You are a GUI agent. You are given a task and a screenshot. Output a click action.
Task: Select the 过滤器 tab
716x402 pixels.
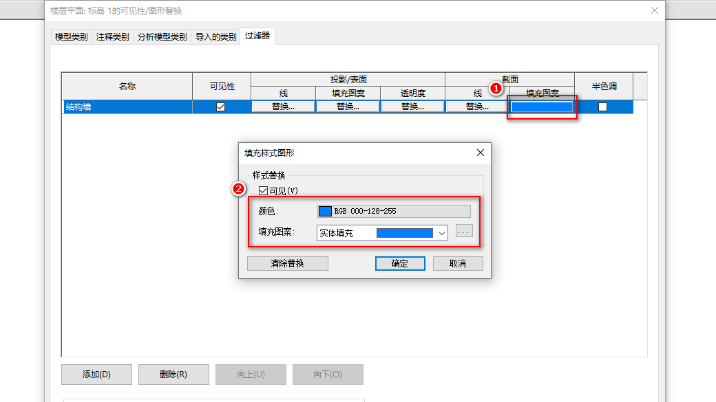pos(258,36)
